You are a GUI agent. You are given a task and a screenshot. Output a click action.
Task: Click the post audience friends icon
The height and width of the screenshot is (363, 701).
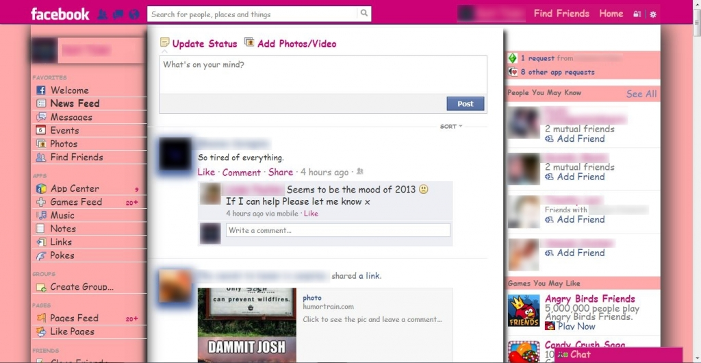[x=360, y=172]
